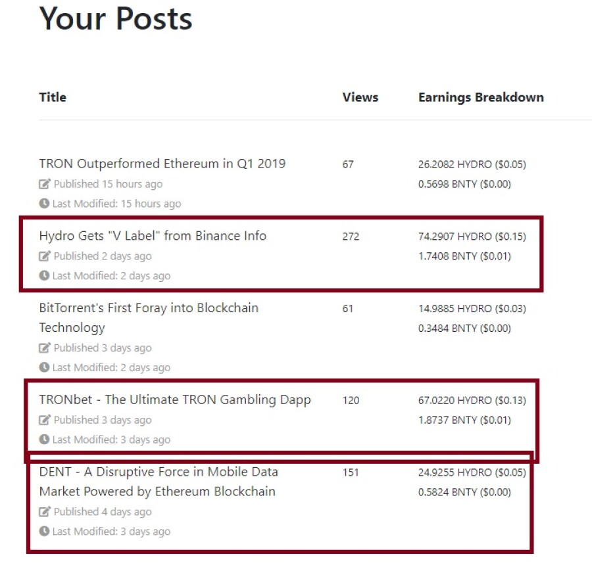The height and width of the screenshot is (567, 592).
Task: Click the edit icon under TRONbet post
Action: pyautogui.click(x=45, y=420)
